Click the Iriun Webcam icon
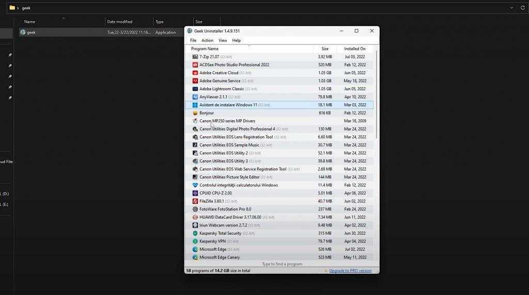The width and height of the screenshot is (529, 295). pos(195,225)
